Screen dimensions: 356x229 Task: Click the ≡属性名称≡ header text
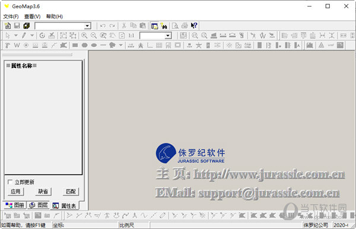[x=21, y=66]
